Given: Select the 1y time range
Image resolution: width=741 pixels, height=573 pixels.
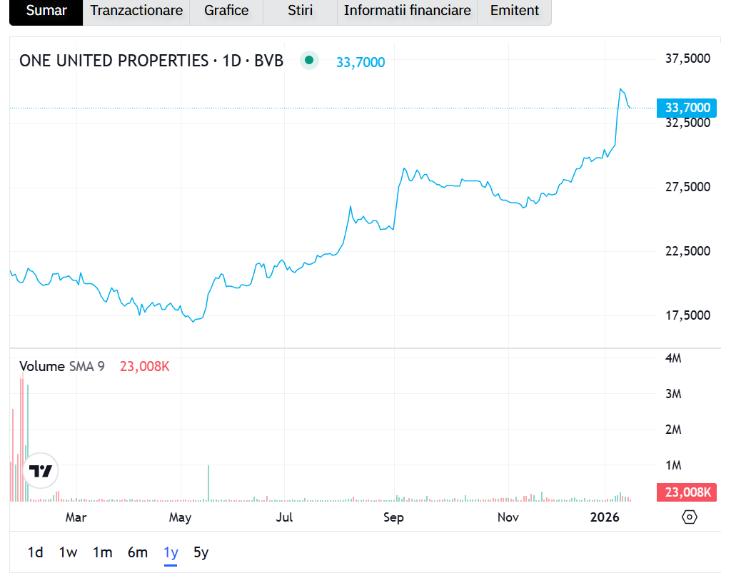Looking at the screenshot, I should click(x=171, y=552).
